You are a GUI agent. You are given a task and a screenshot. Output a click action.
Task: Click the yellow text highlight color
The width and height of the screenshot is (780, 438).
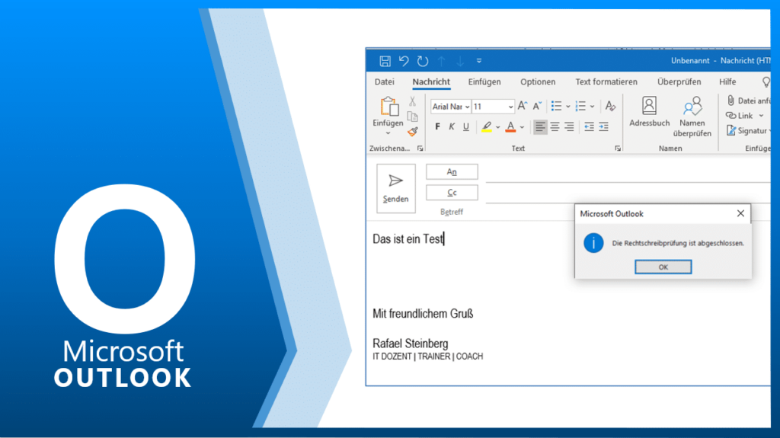click(487, 127)
